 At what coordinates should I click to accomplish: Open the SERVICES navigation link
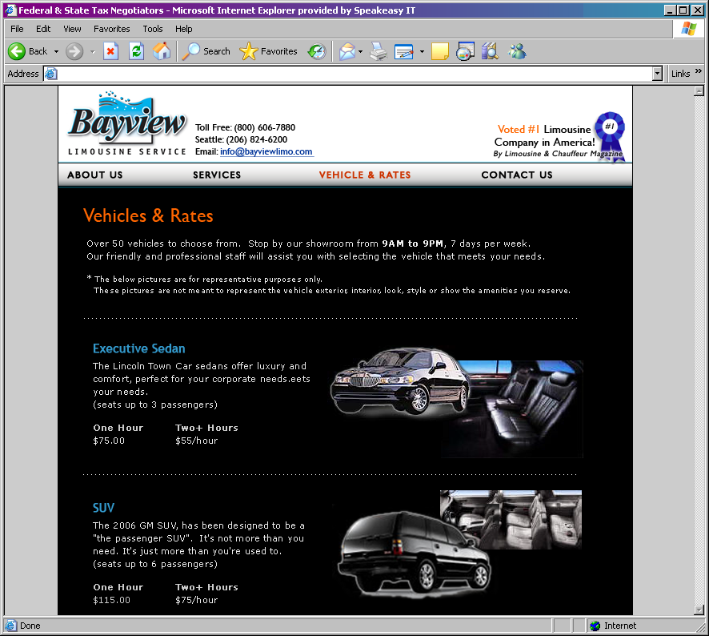click(217, 175)
